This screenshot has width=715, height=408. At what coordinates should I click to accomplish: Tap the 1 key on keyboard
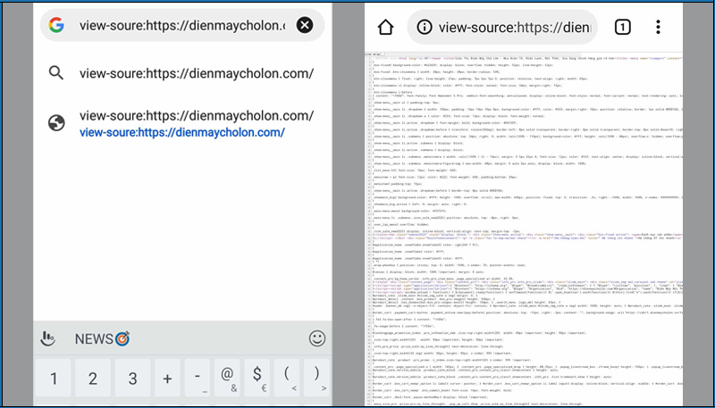click(x=54, y=378)
